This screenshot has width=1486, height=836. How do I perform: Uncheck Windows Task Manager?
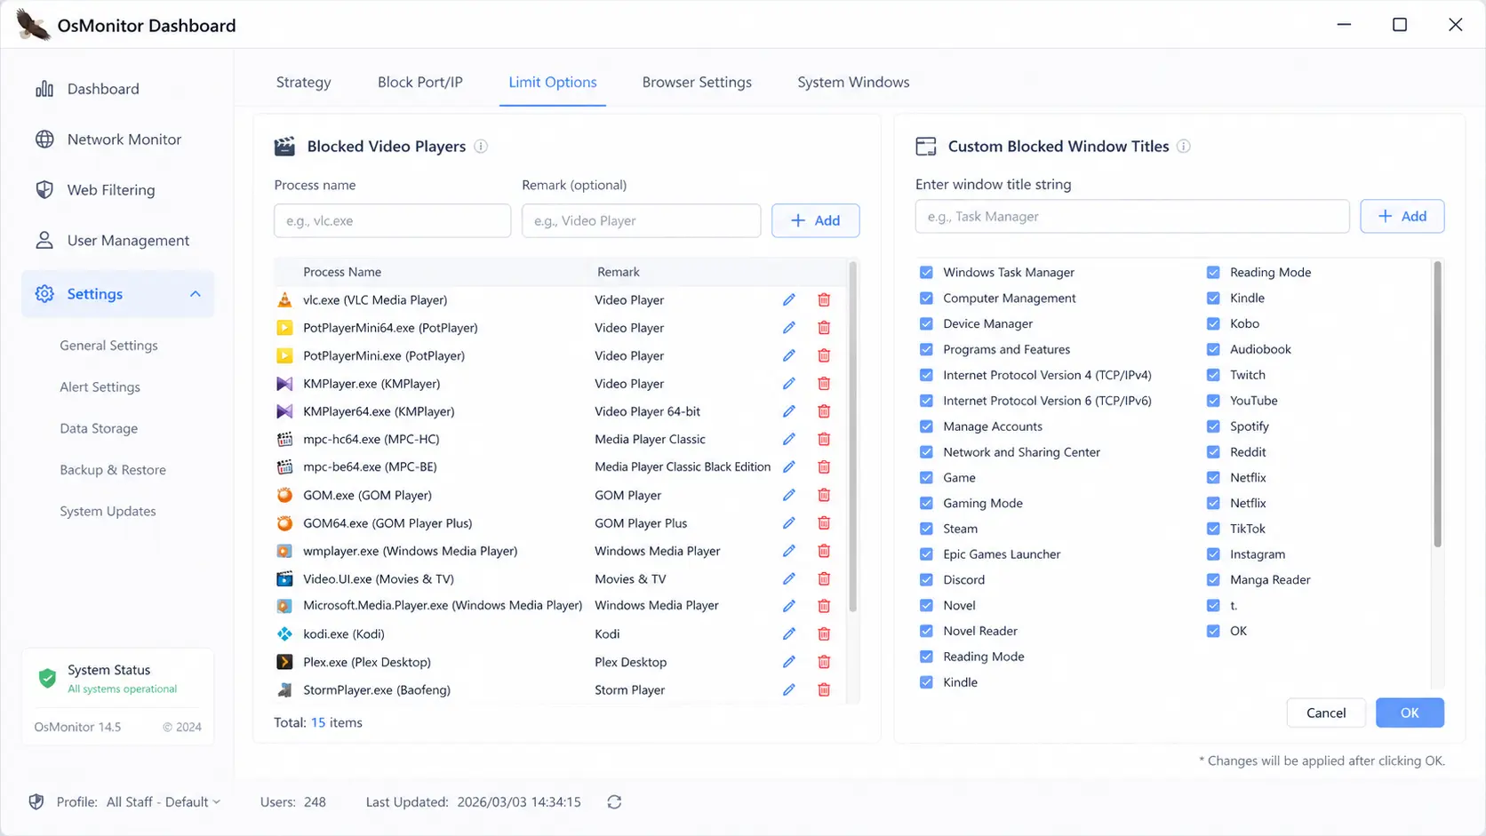[926, 272]
